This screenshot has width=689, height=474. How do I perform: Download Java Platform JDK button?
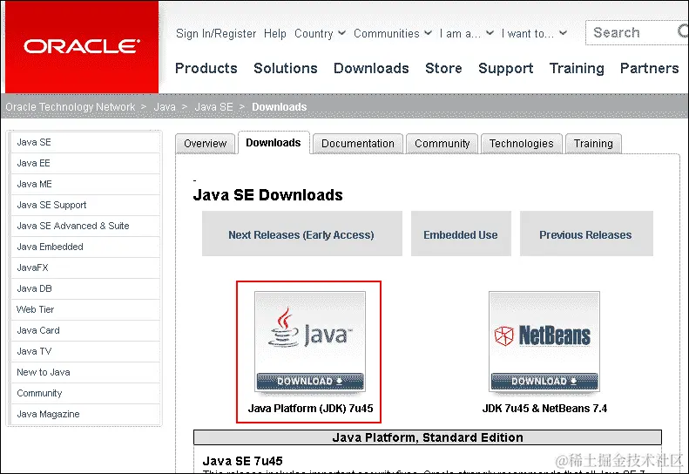click(x=310, y=382)
